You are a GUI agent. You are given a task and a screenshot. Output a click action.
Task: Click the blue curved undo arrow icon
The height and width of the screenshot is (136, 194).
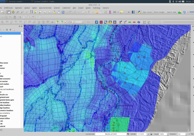click(184, 12)
